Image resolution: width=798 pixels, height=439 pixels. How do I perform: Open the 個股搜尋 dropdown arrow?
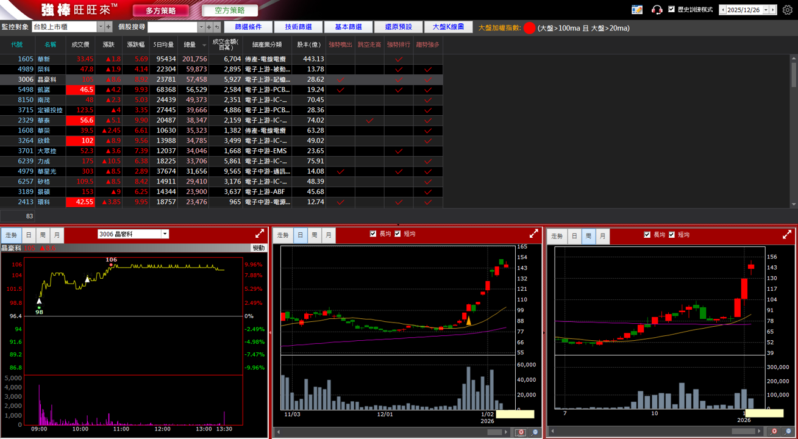pyautogui.click(x=202, y=27)
